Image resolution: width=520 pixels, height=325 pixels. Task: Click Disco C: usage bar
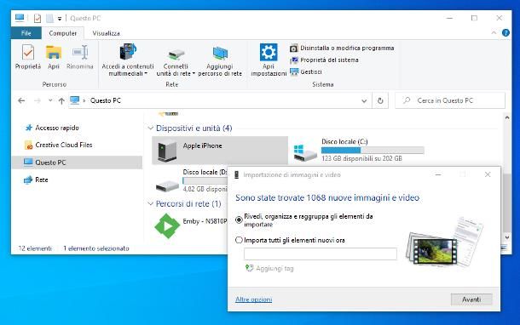point(373,151)
